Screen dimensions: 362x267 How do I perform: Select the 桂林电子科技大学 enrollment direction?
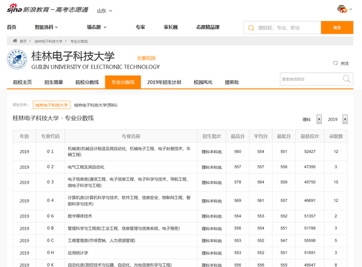51,105
